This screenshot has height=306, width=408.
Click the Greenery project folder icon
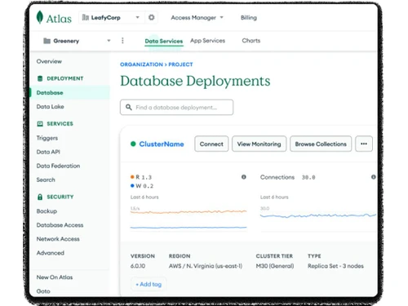pyautogui.click(x=47, y=41)
